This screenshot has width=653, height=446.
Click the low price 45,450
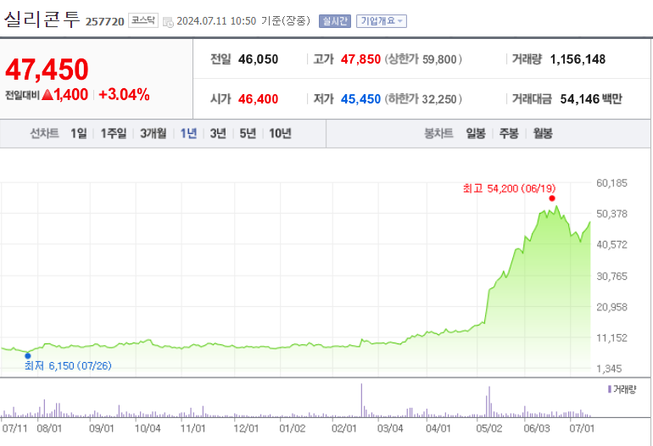[x=360, y=99]
